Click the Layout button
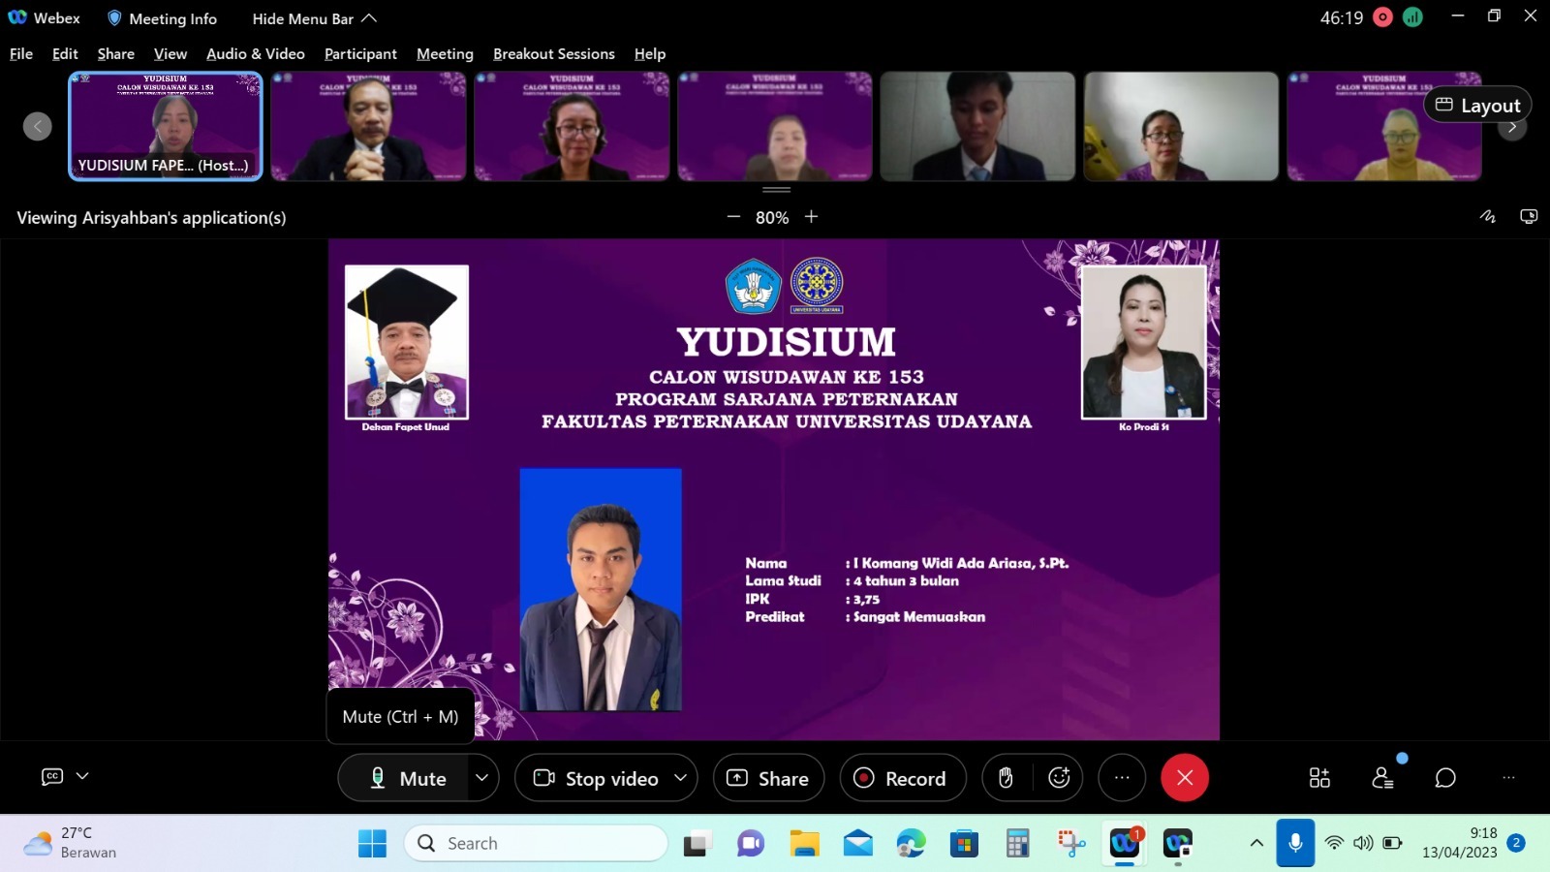 [1477, 106]
